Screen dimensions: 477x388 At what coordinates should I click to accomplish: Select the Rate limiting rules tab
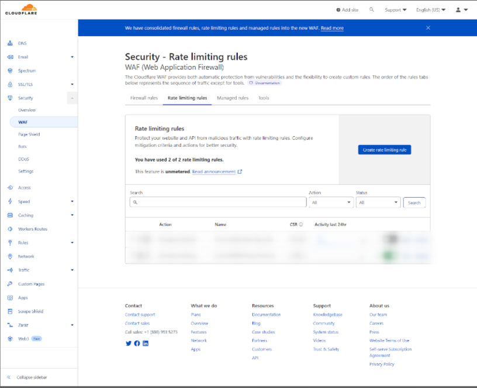tap(188, 98)
